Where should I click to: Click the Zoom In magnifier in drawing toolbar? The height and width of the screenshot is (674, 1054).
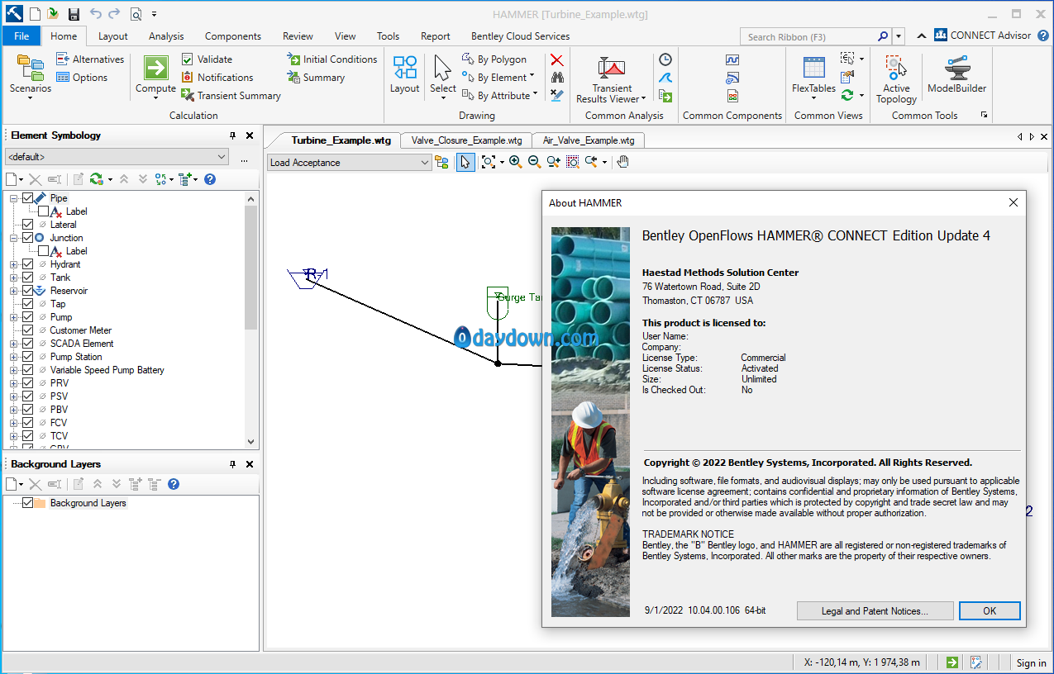(x=515, y=162)
